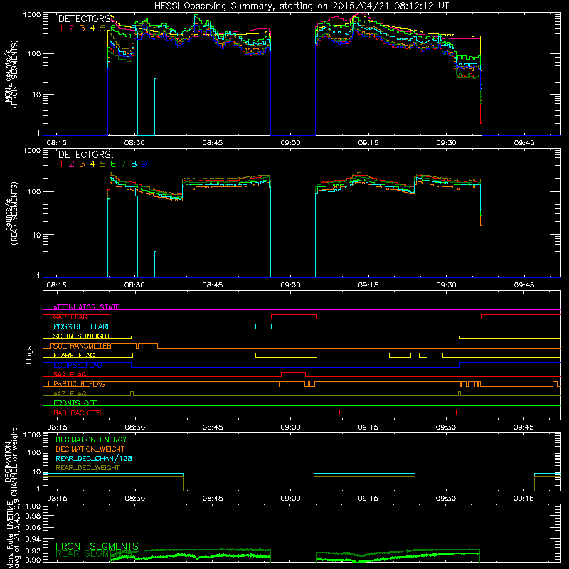The image size is (569, 569).
Task: Select cyan detector 8 in the rear segments legend
Action: [x=134, y=164]
